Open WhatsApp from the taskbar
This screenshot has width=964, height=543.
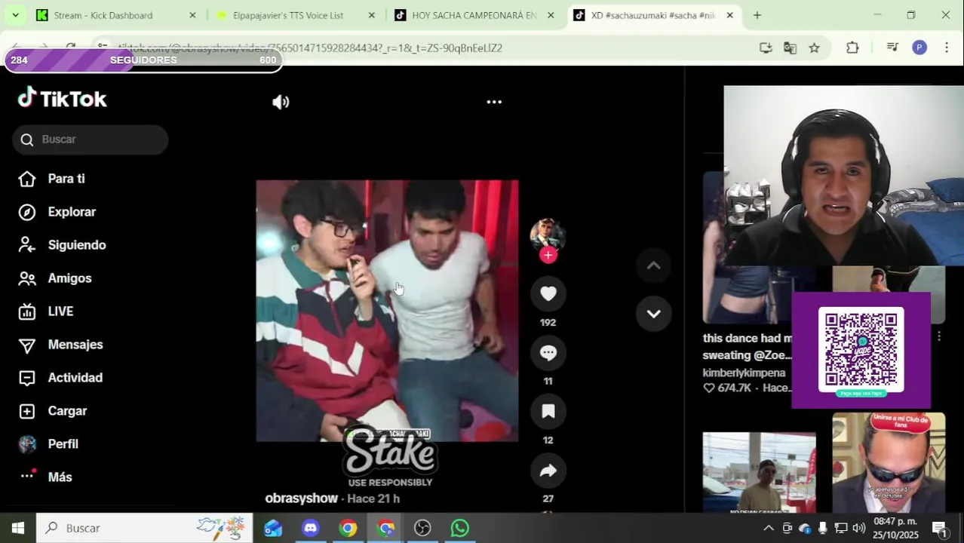click(x=459, y=528)
